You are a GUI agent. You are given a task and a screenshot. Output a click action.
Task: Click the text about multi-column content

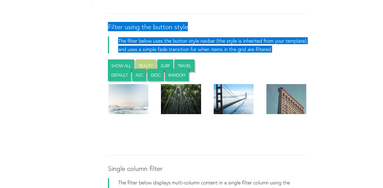204,183
